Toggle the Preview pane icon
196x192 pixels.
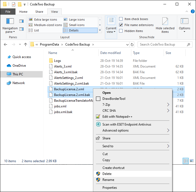(x=21, y=21)
